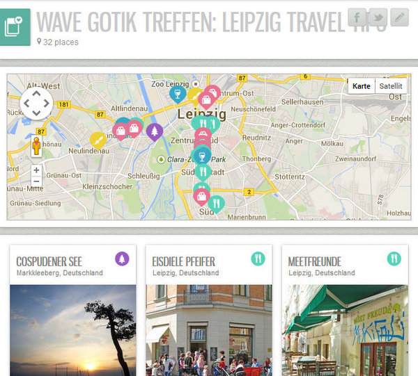Click the restaurant icon on Meetfreunde card
This screenshot has height=376, width=418.
[394, 259]
